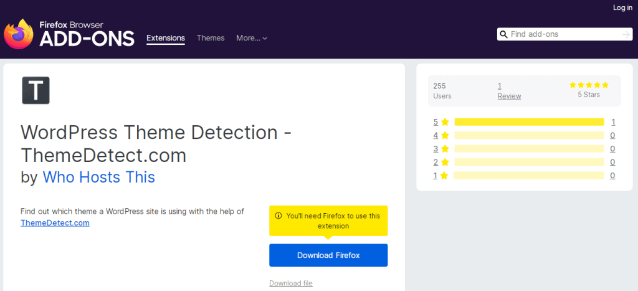This screenshot has height=291, width=638.
Task: Switch to the Themes tab
Action: (211, 38)
